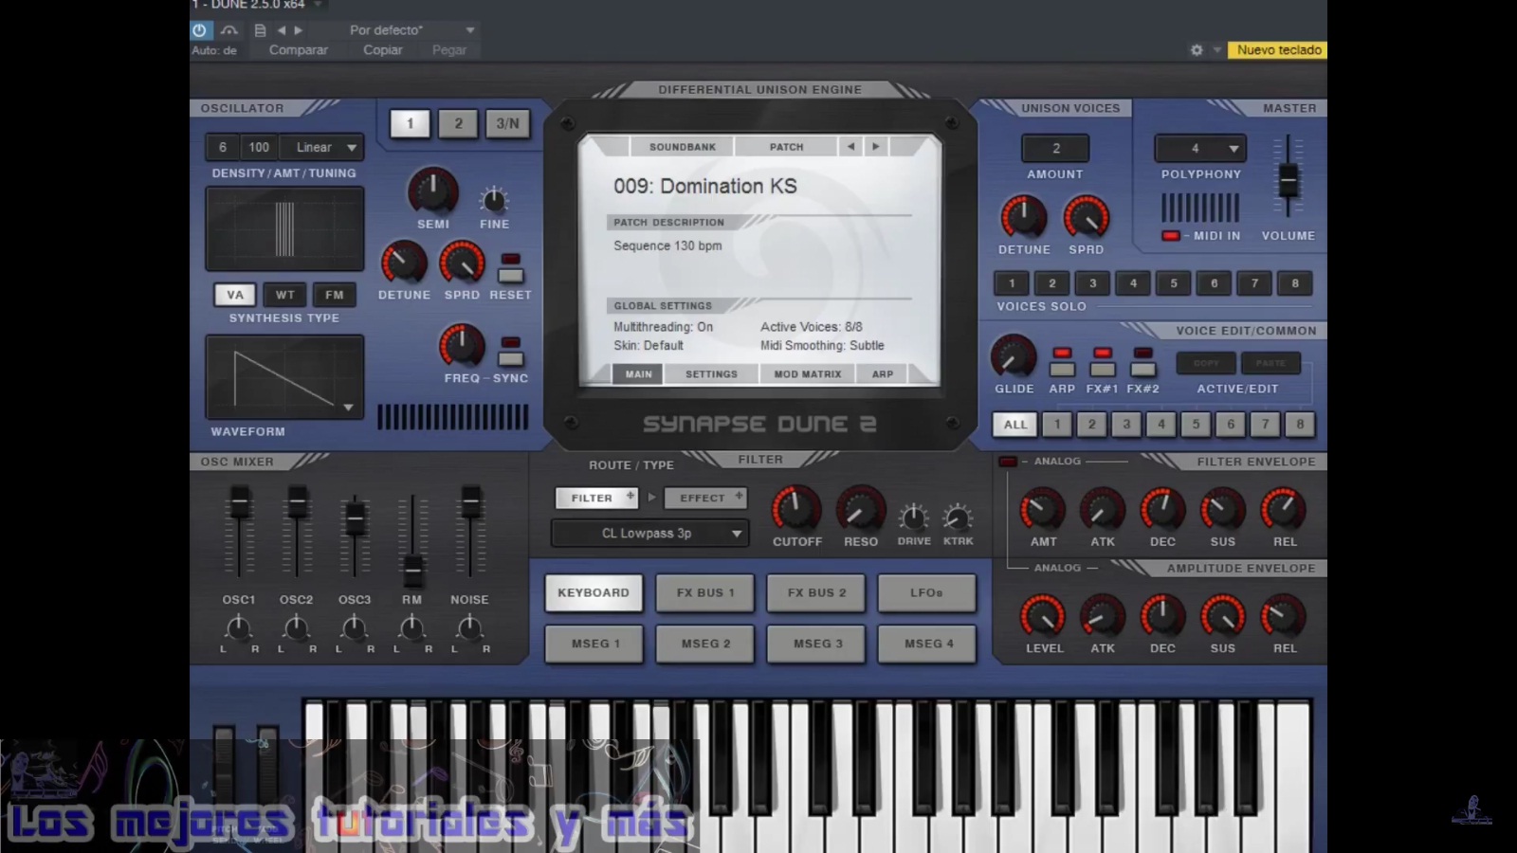Click the filter envelope DEC knob
1517x853 pixels.
pos(1162,510)
